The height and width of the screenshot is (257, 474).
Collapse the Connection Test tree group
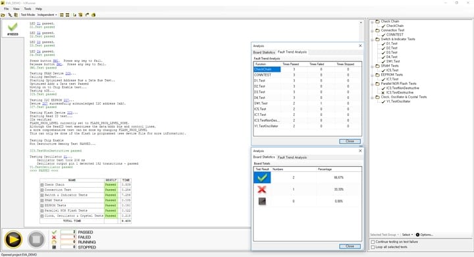[x=373, y=30]
